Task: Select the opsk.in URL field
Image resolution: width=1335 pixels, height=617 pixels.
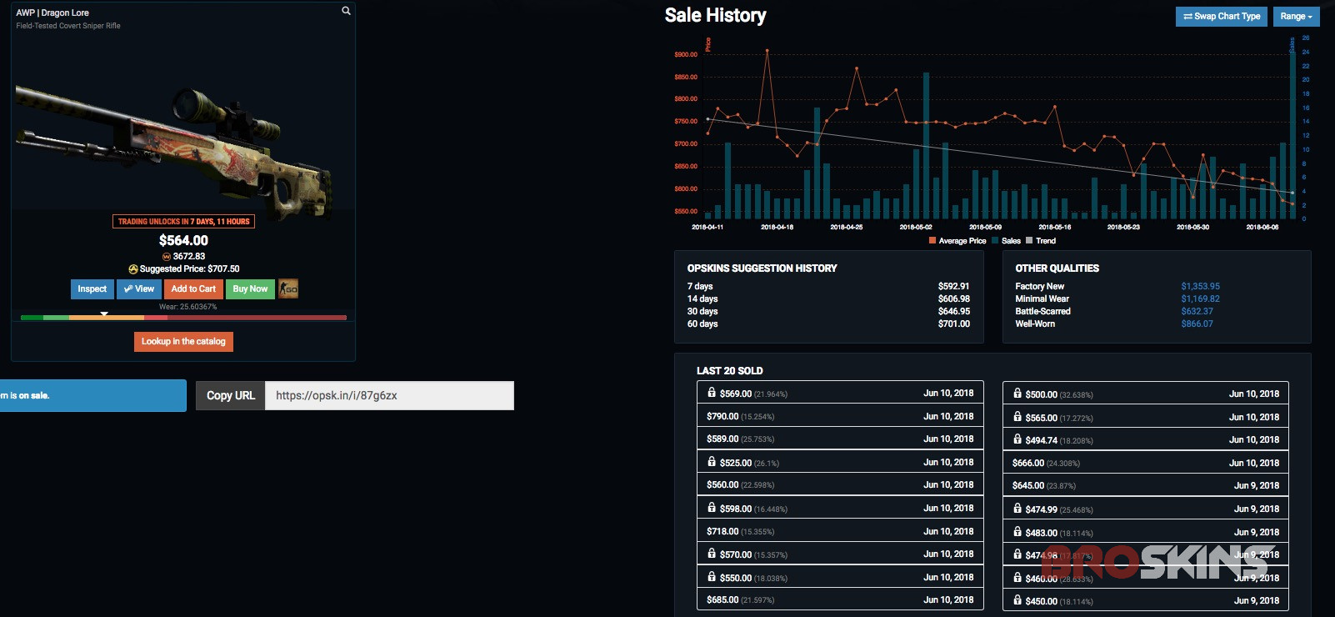Action: (x=389, y=395)
